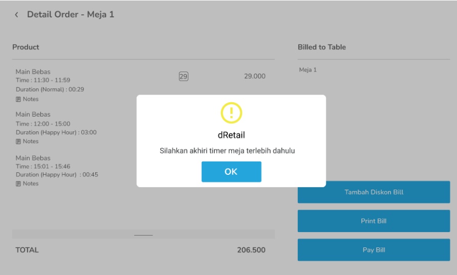This screenshot has width=457, height=275.
Task: Click the back arrow beside Detail Order
Action: click(16, 15)
